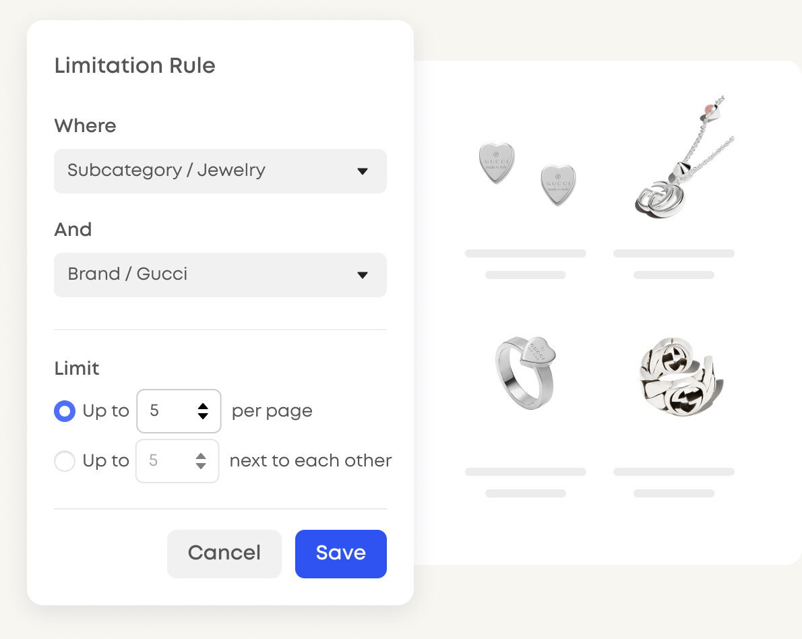Screen dimensions: 802x639
Task: Increase the per page limit value
Action: (x=203, y=406)
